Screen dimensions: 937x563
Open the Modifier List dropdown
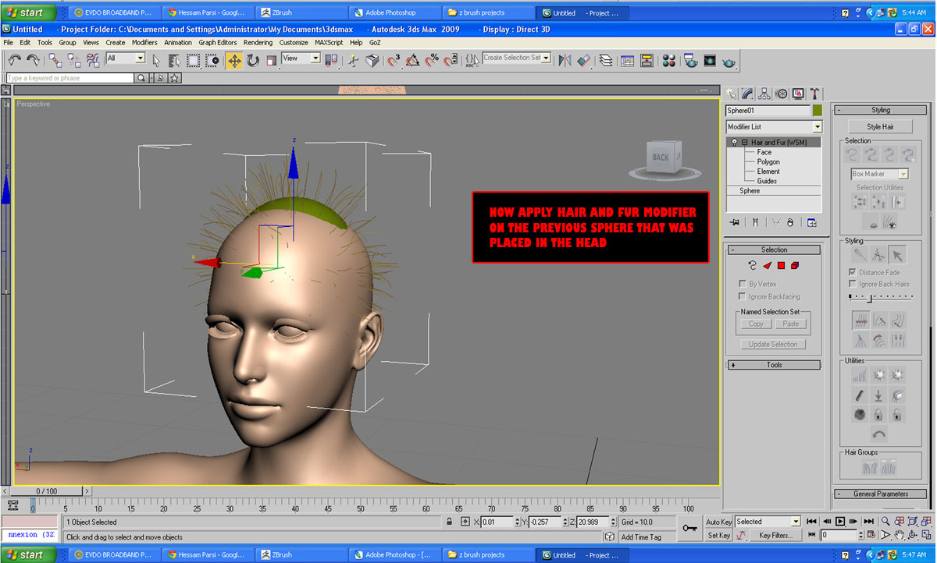[x=817, y=127]
